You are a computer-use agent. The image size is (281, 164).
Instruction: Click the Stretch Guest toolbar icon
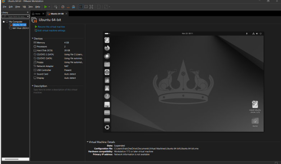click(x=106, y=7)
